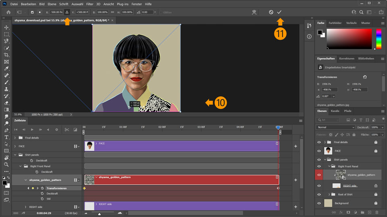
Task: Expand the Final details group in the layers panel
Action: coord(325,142)
